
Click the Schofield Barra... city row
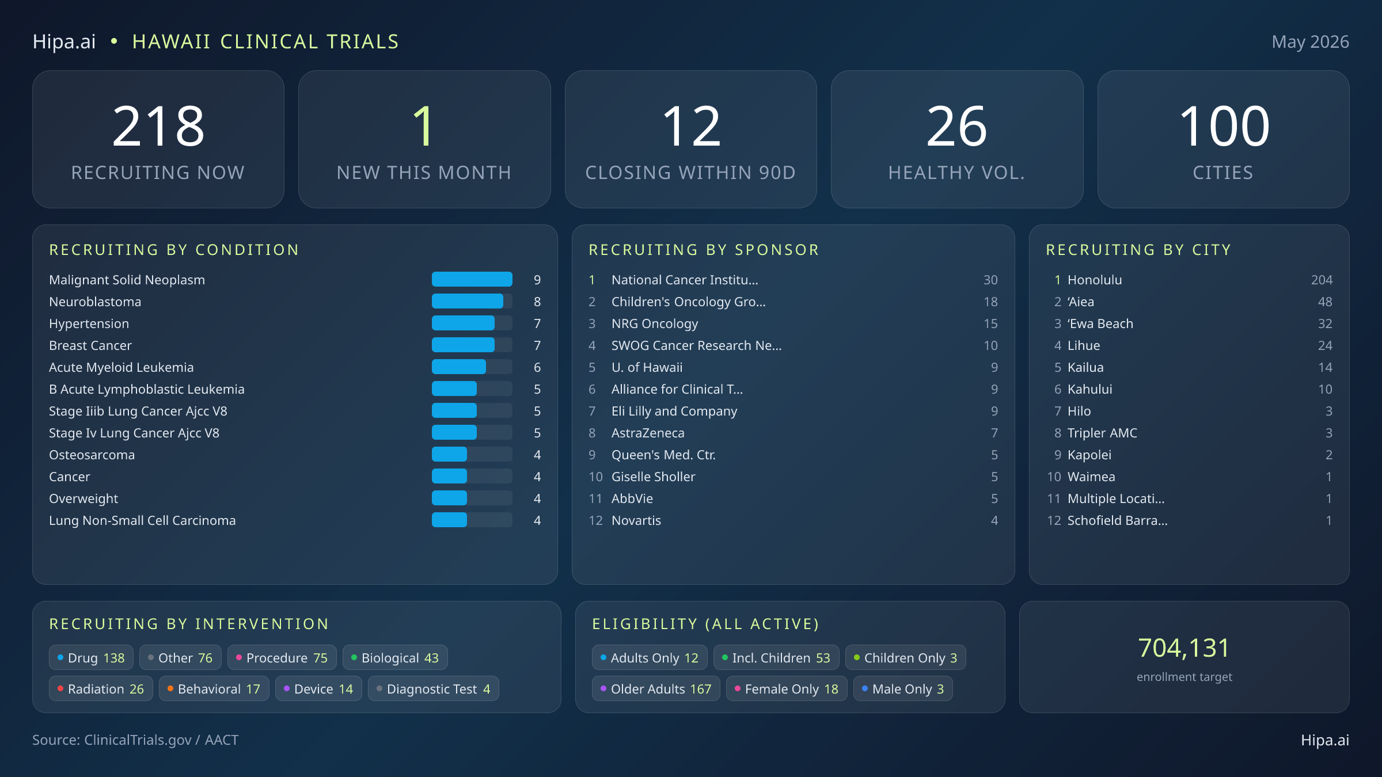point(1189,520)
